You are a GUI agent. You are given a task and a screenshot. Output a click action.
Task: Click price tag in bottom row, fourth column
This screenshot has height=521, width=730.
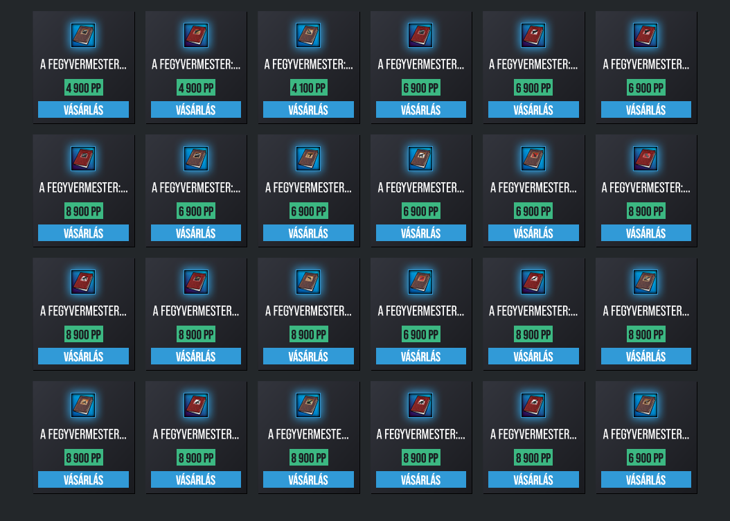[x=420, y=458]
